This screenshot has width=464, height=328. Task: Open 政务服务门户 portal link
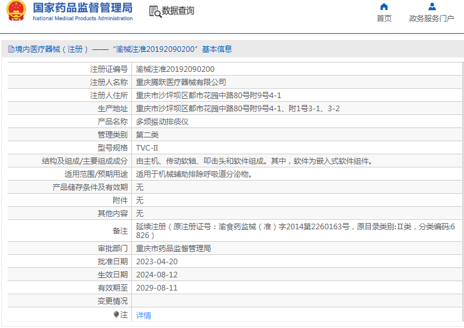431,19
